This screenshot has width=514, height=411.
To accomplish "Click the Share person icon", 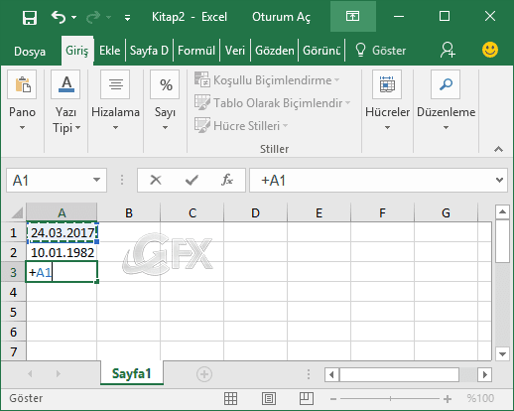I will [x=448, y=50].
